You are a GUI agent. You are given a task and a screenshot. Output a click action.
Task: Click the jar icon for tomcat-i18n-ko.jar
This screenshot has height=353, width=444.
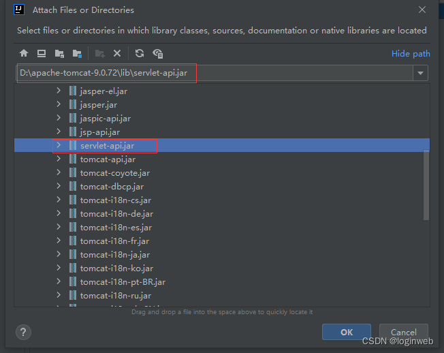73,268
